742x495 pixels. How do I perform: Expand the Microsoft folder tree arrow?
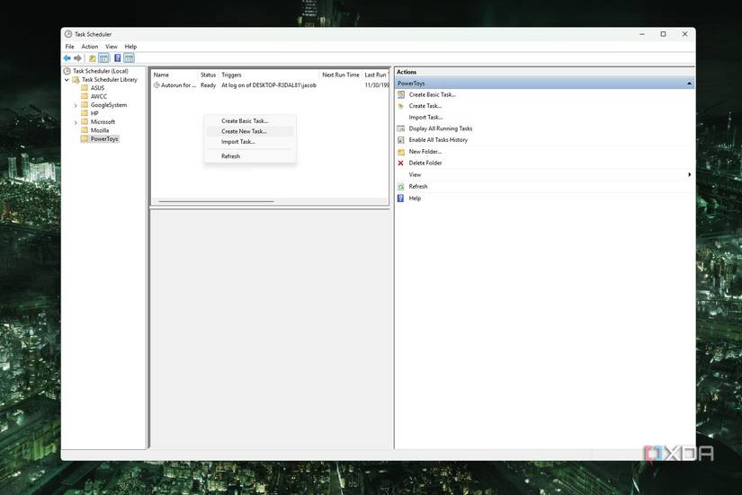[x=76, y=122]
